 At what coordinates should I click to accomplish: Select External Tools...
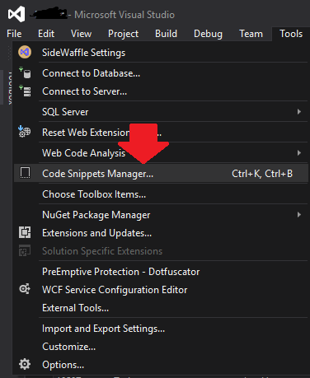coord(161,308)
